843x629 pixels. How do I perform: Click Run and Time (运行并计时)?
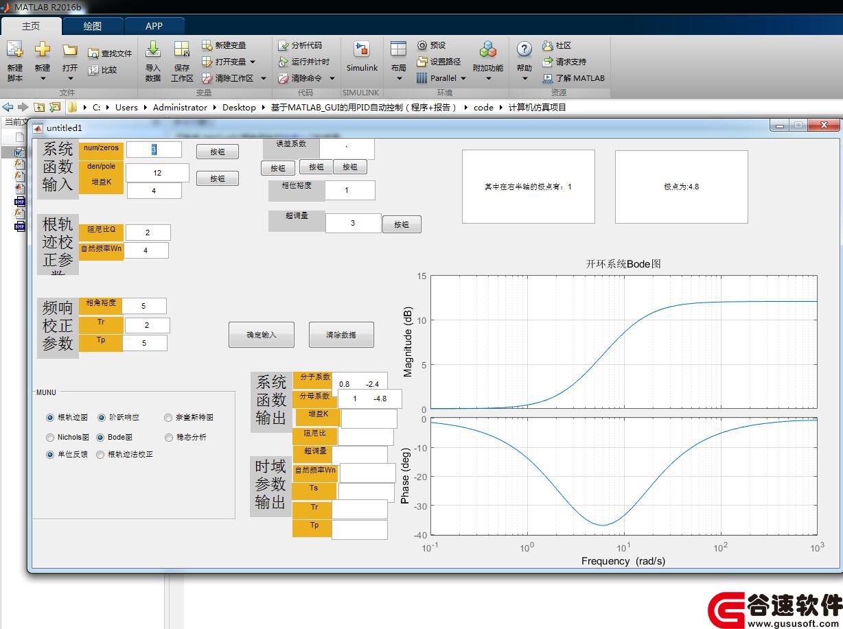click(x=304, y=62)
